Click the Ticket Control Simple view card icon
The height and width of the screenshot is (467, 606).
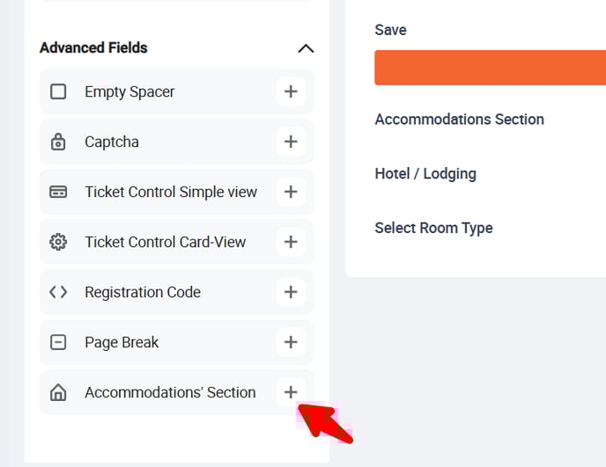[x=58, y=192]
